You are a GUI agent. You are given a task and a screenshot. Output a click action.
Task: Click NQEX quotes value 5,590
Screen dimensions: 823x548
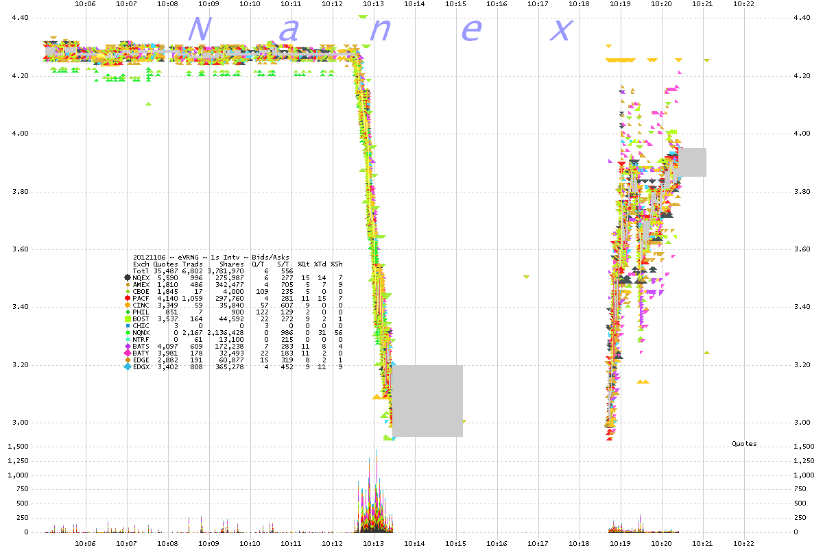click(x=167, y=277)
